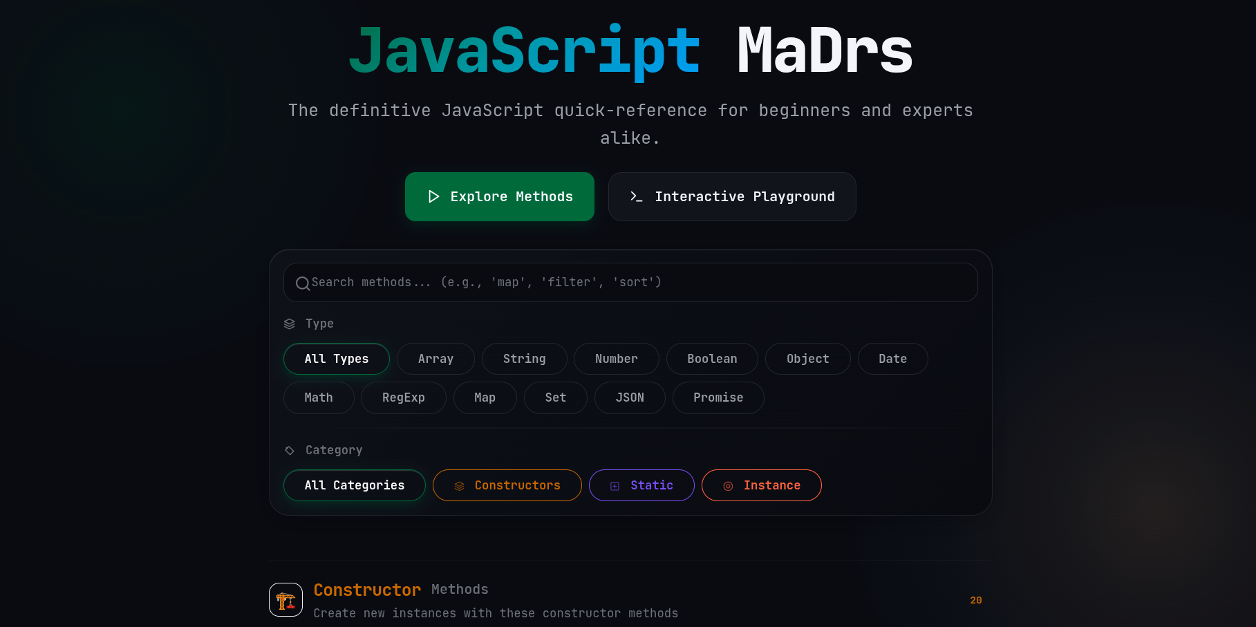
Task: Filter by Object type
Action: [x=808, y=359]
